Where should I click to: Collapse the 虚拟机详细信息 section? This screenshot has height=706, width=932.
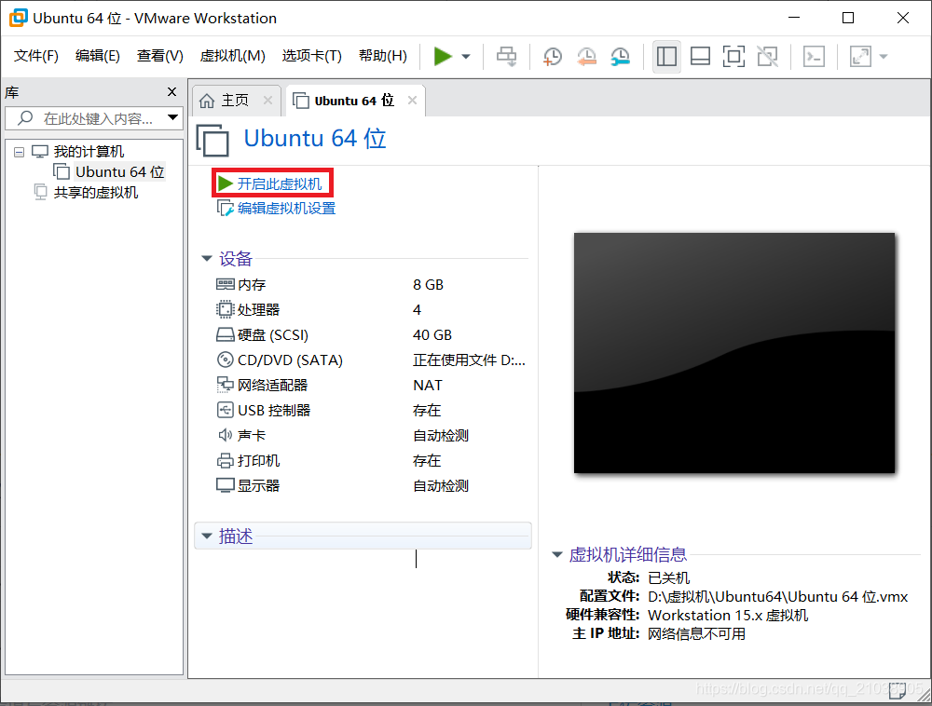click(557, 554)
